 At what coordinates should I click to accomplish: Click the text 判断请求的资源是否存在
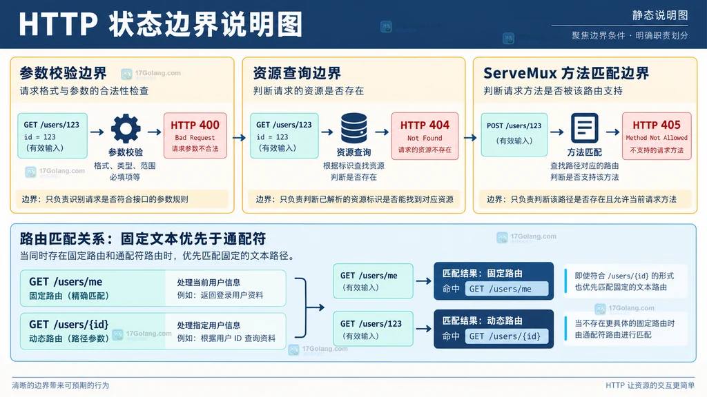pos(309,91)
